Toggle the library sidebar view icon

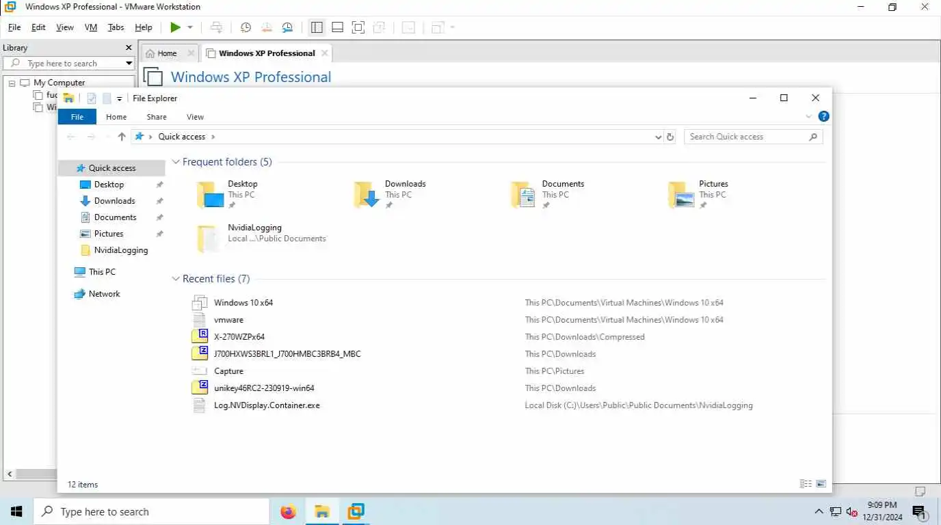[x=317, y=27]
